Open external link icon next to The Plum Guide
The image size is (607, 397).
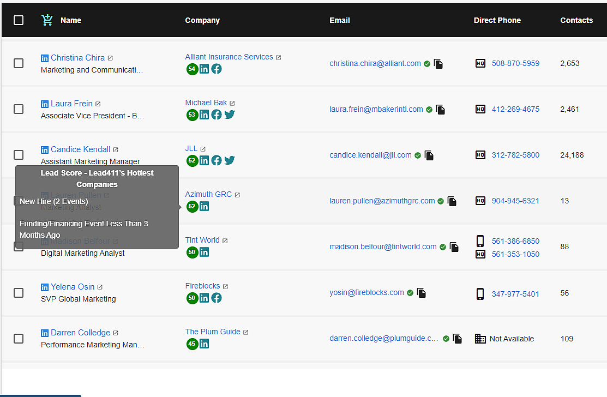tap(246, 333)
